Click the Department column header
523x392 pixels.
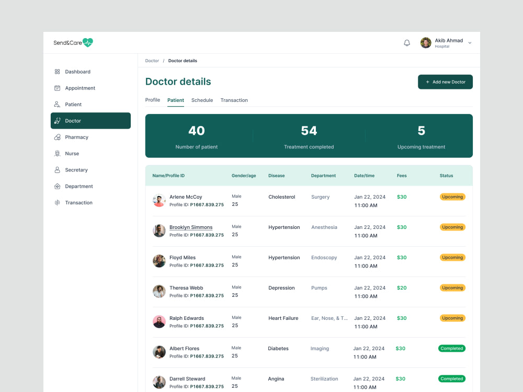(x=324, y=176)
